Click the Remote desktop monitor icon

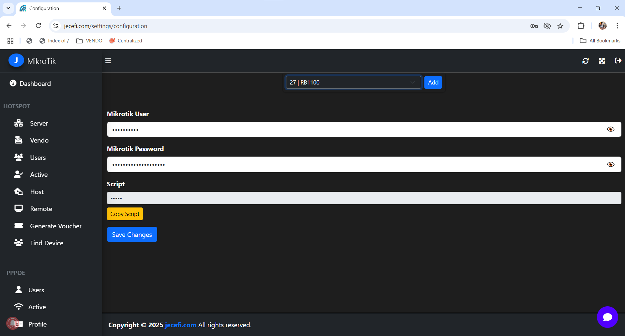coord(19,208)
